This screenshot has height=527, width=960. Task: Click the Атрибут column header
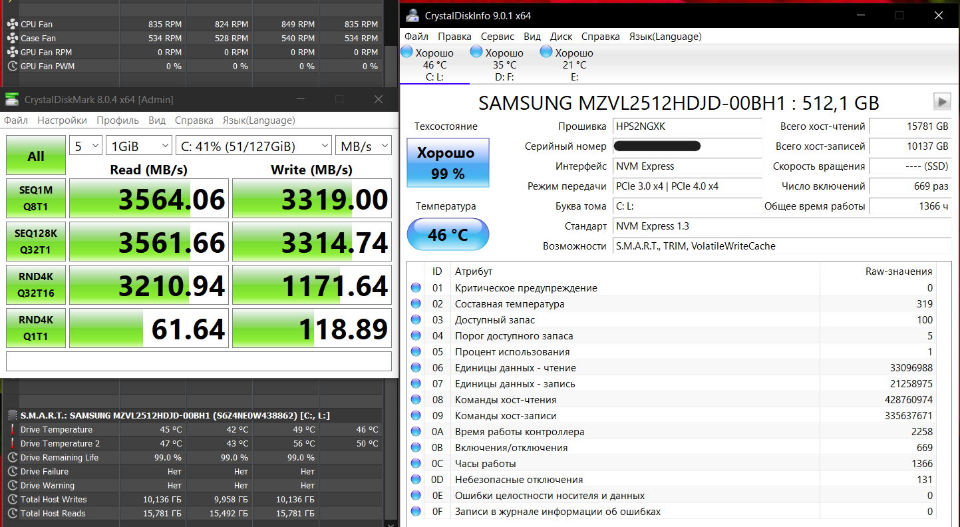635,271
